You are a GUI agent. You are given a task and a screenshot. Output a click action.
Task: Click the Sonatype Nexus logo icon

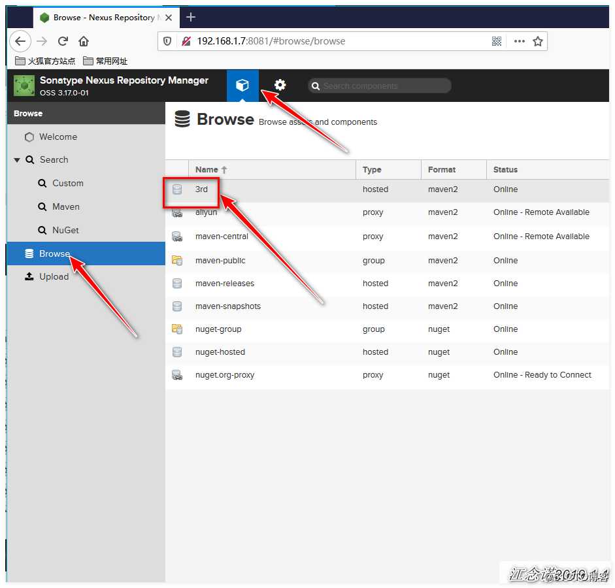(24, 86)
